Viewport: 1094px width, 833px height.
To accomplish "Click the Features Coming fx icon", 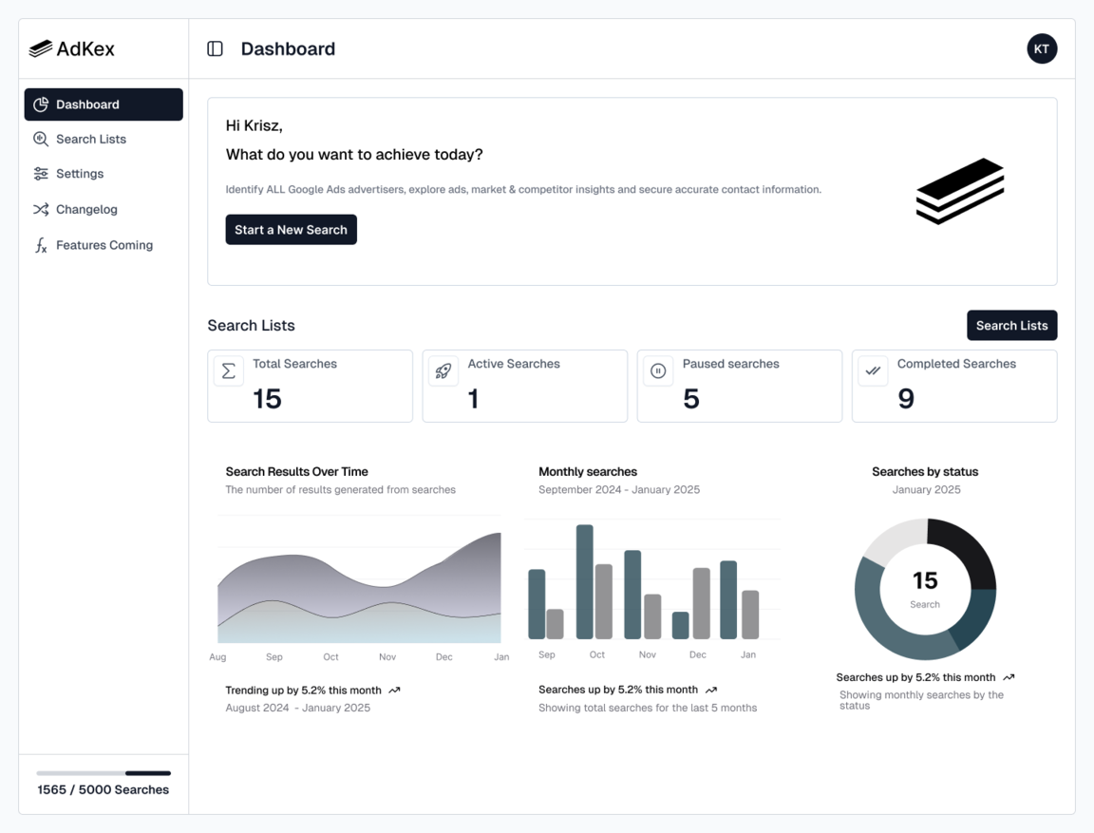I will (x=41, y=245).
